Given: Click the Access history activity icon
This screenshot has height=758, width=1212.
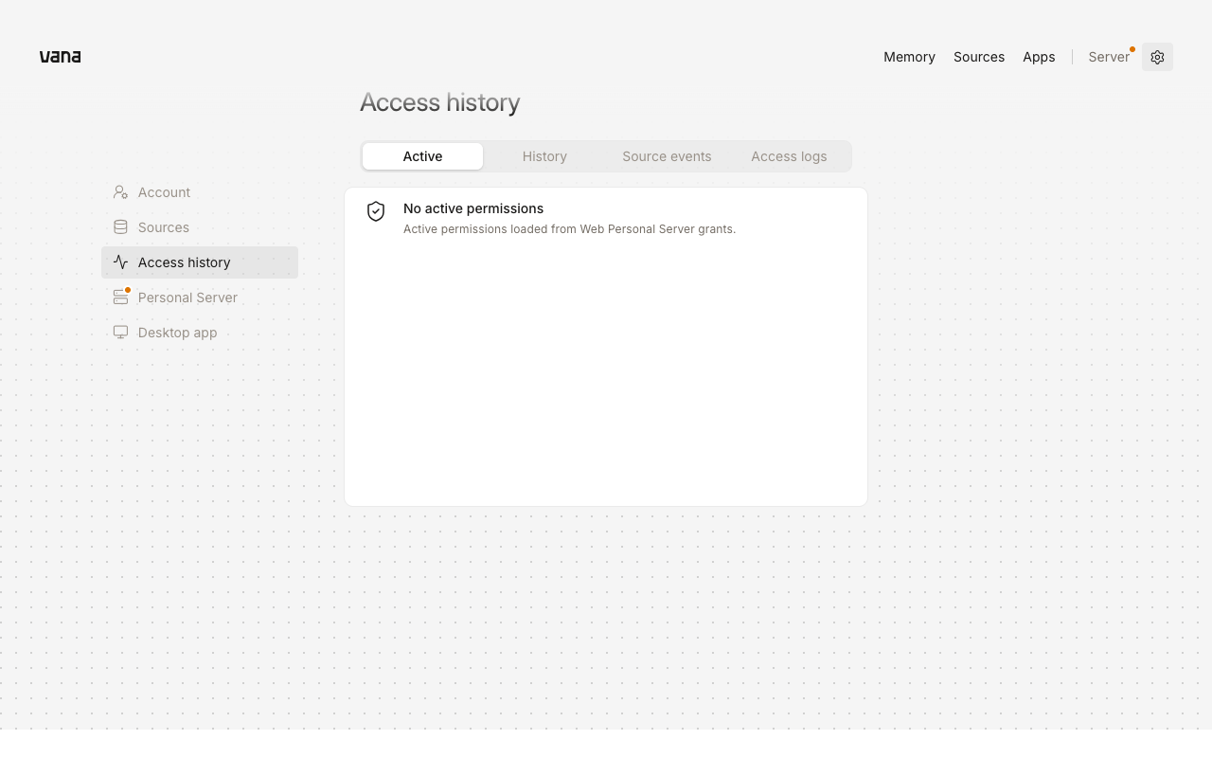Looking at the screenshot, I should (x=120, y=262).
